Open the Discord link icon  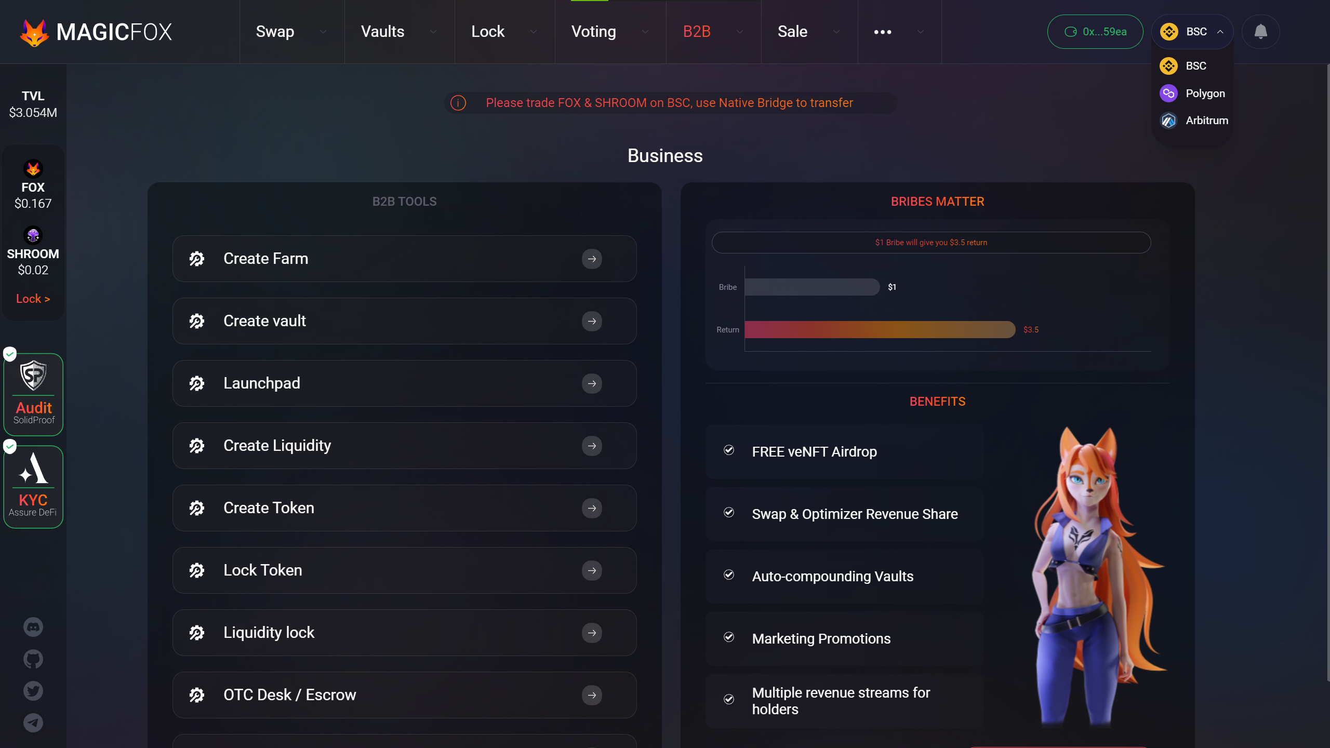[33, 627]
